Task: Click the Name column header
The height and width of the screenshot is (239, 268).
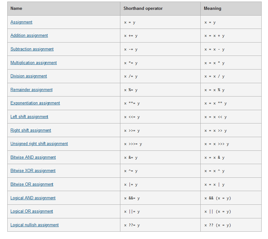Action: (17, 9)
